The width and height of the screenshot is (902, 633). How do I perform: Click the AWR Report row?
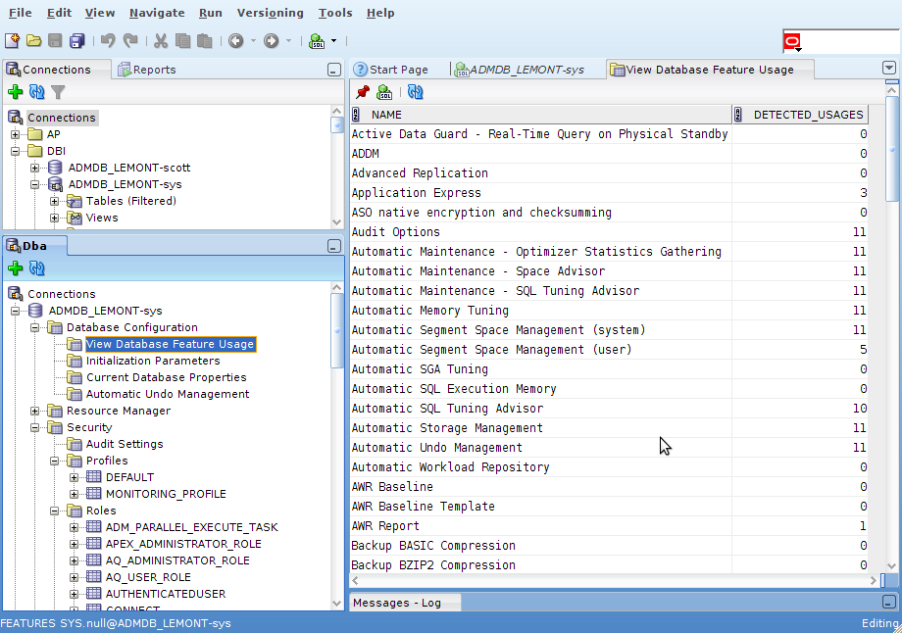[x=609, y=526]
